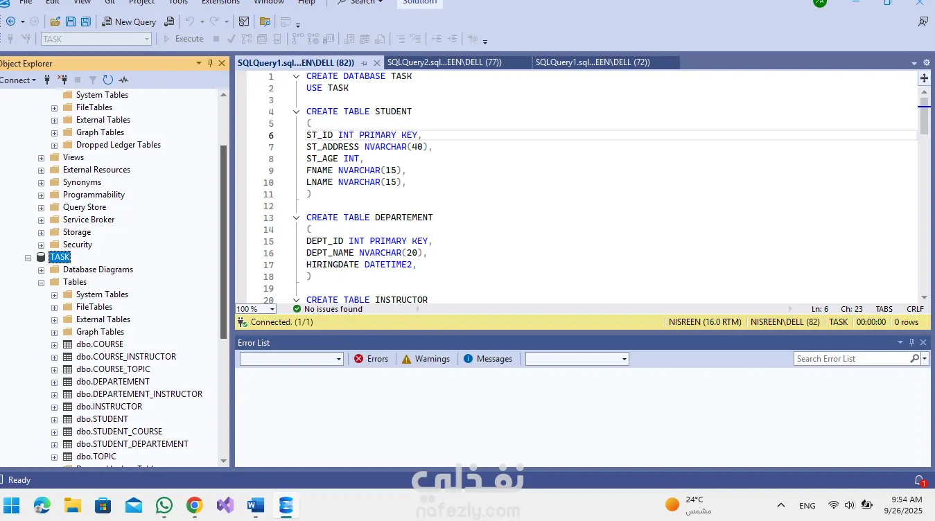
Task: Expand the Database Diagrams node
Action: coord(42,270)
